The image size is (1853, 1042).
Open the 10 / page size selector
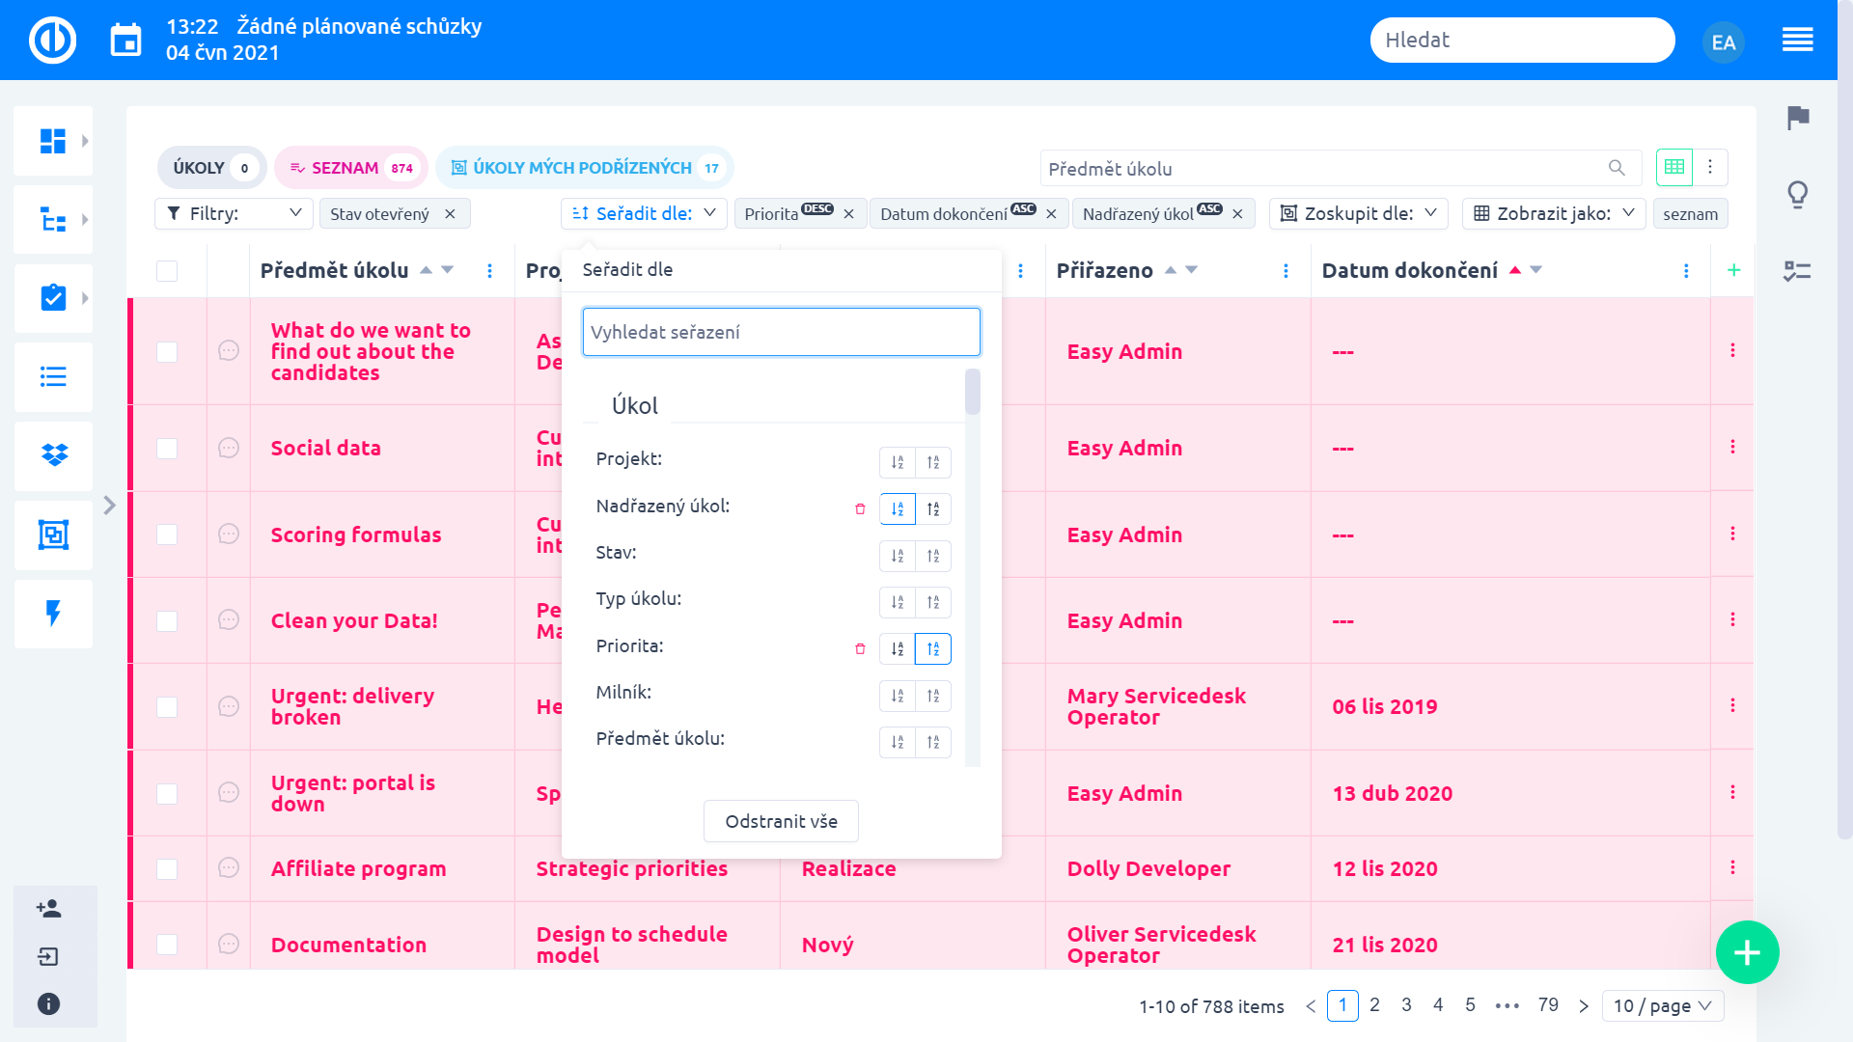[1662, 1006]
